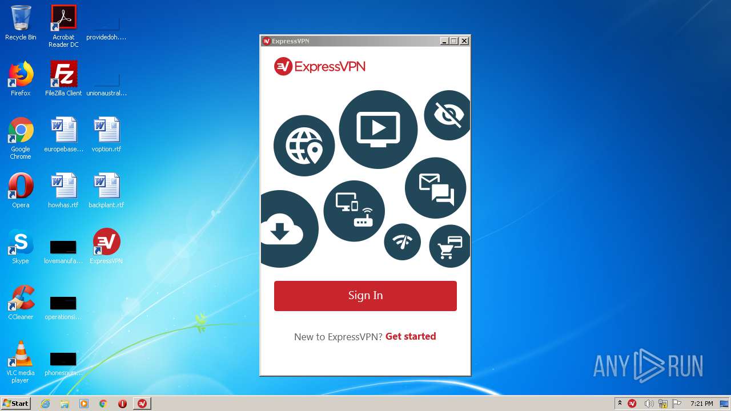
Task: Click ExpressVPN system tray icon
Action: 632,404
